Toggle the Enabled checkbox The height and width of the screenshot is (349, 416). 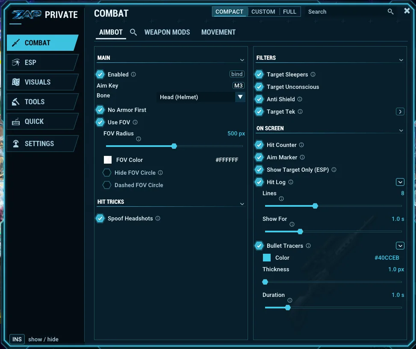[100, 74]
